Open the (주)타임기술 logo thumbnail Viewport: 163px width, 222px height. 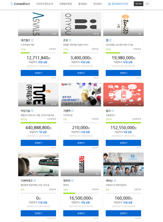click(x=38, y=94)
